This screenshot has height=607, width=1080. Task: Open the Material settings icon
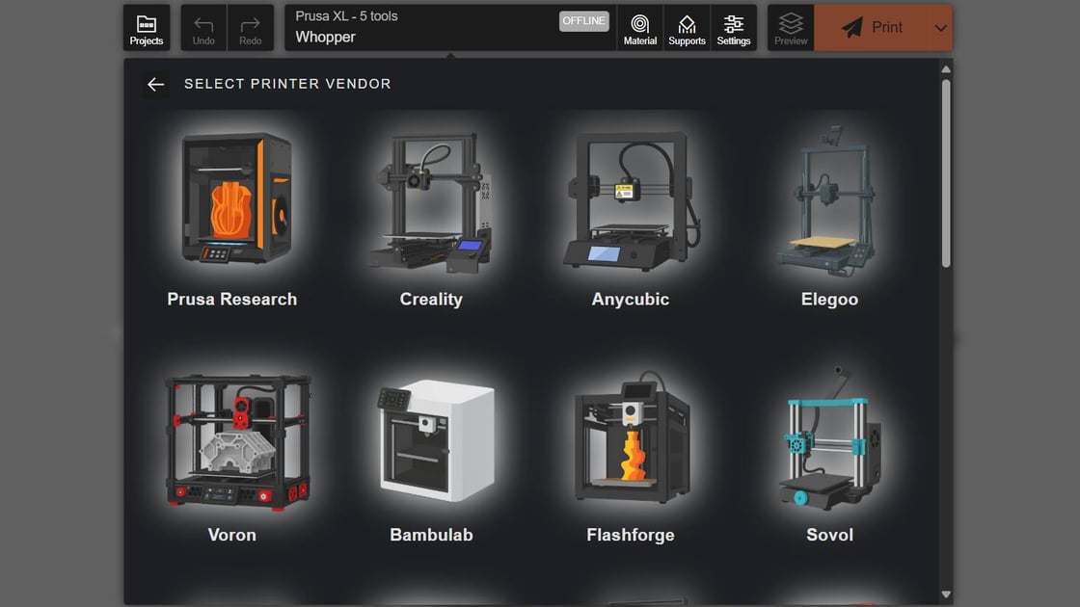(639, 27)
